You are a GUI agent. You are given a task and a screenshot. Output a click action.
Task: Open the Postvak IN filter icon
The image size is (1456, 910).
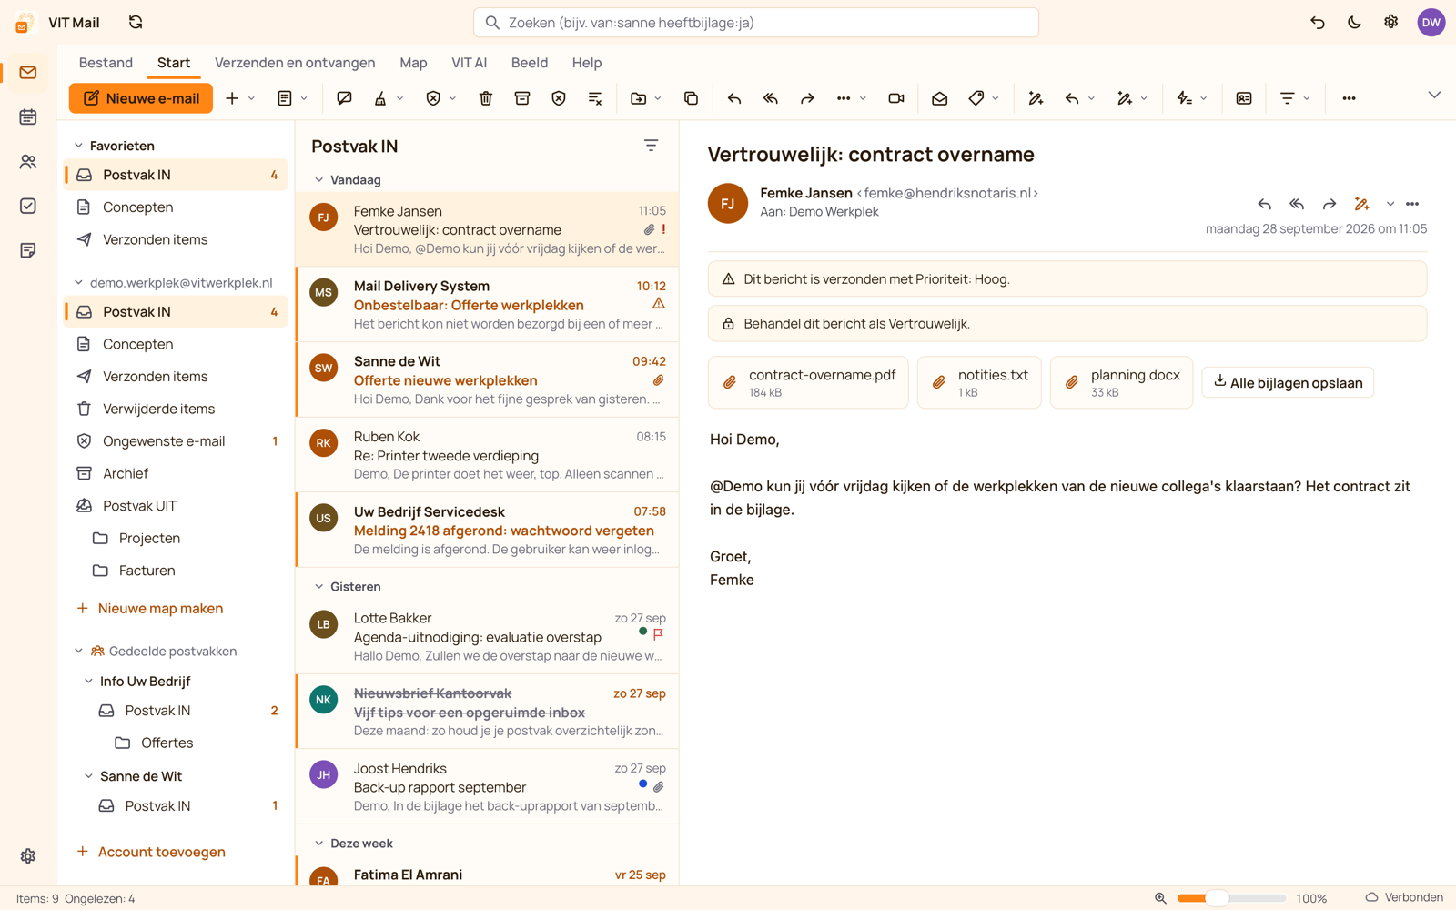(651, 146)
